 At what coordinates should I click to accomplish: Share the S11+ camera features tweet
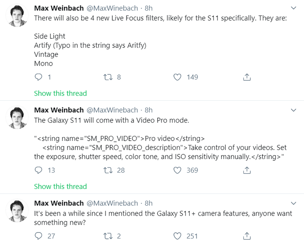pyautogui.click(x=247, y=236)
